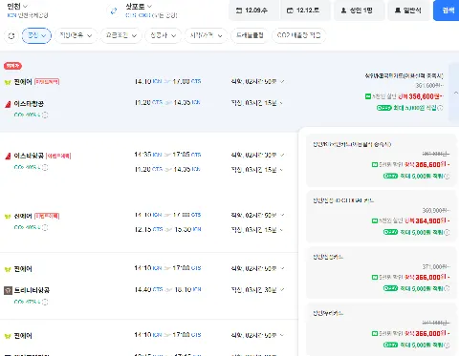
Task: Click CO2 info icon in top highlighted card
Action: [x=45, y=115]
